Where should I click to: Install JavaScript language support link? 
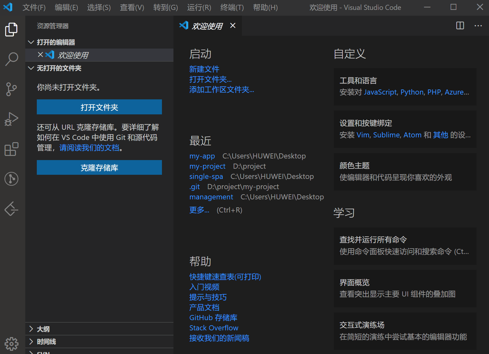coord(380,92)
